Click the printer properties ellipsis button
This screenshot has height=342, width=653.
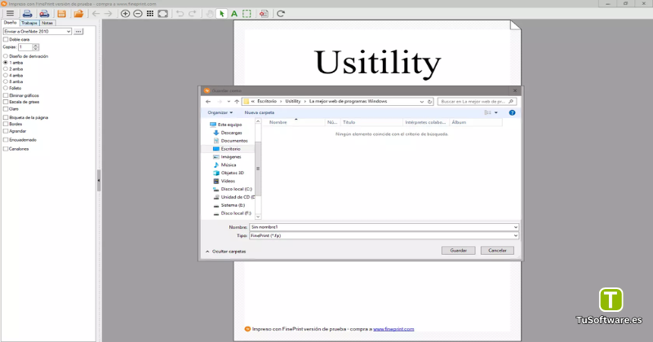click(x=78, y=32)
